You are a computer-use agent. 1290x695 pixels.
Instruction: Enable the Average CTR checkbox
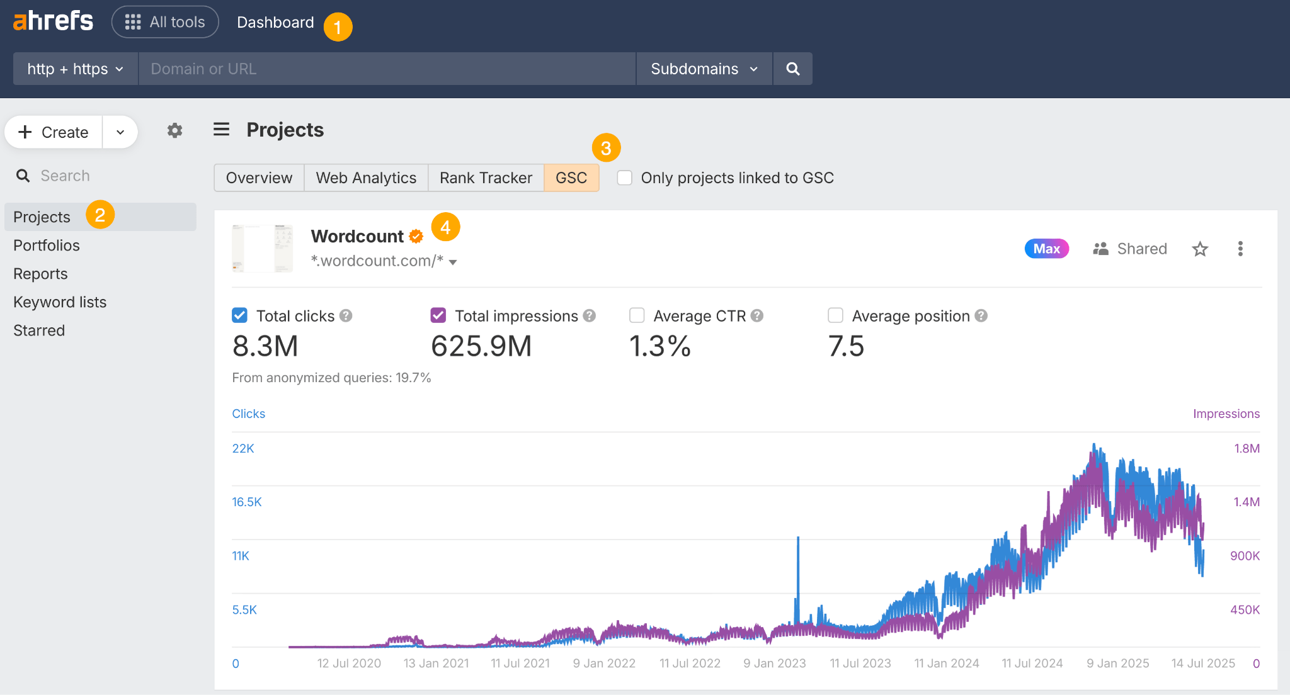pyautogui.click(x=637, y=315)
